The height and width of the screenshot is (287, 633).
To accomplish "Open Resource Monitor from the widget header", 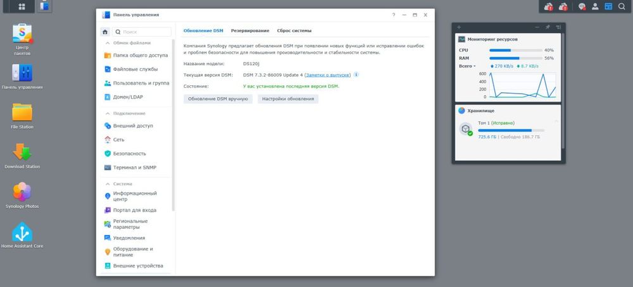I will [492, 39].
